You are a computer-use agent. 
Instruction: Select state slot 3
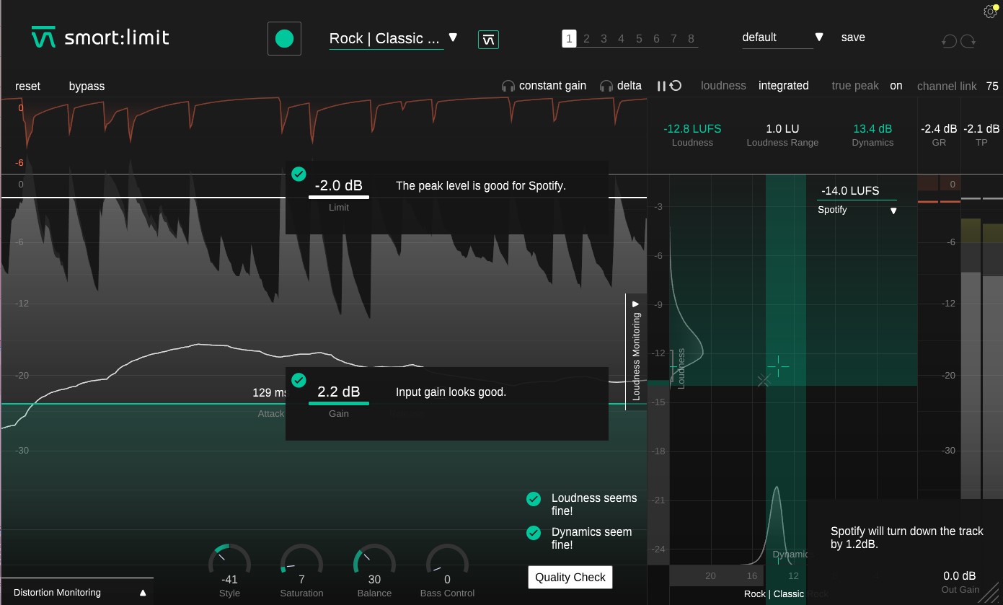pyautogui.click(x=604, y=39)
